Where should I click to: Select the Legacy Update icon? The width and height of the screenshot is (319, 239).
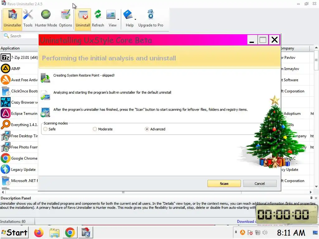pyautogui.click(x=6, y=170)
